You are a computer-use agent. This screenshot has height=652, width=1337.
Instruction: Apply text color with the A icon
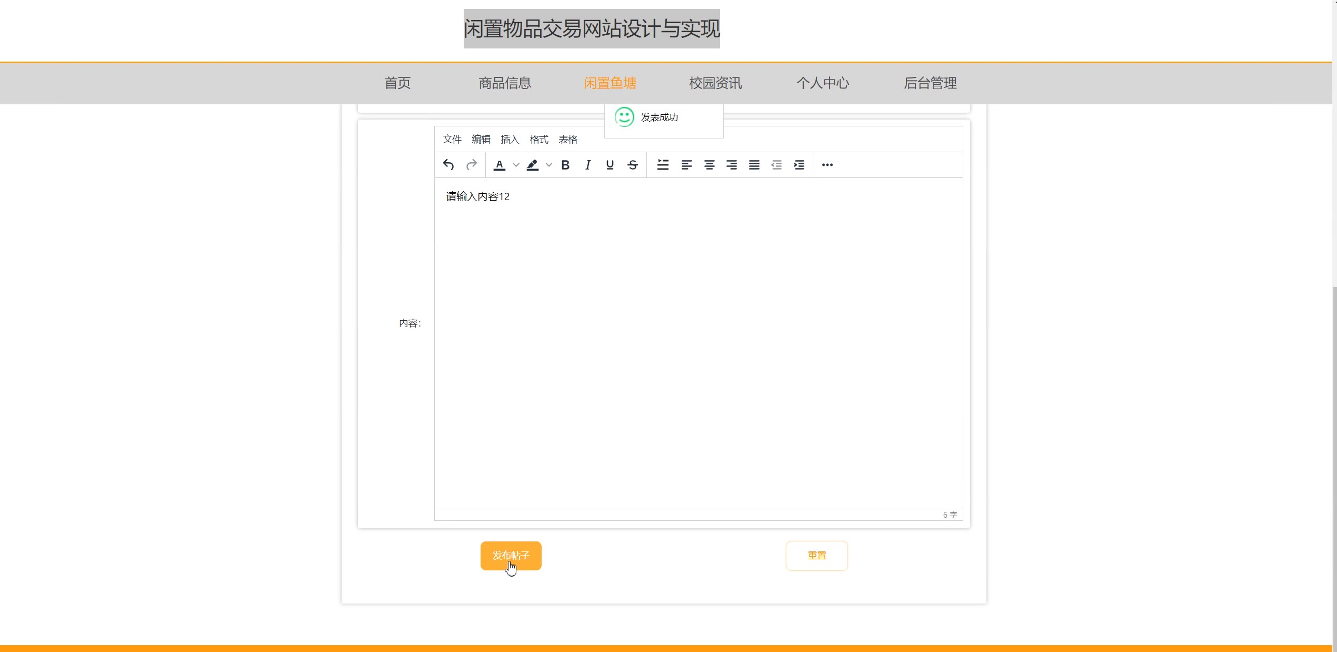pyautogui.click(x=500, y=165)
